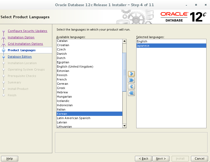Select Lithuanian in Available languages
The height and width of the screenshot is (162, 210).
click(x=89, y=126)
